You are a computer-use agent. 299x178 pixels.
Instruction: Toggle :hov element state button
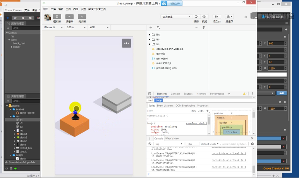[x=193, y=111]
